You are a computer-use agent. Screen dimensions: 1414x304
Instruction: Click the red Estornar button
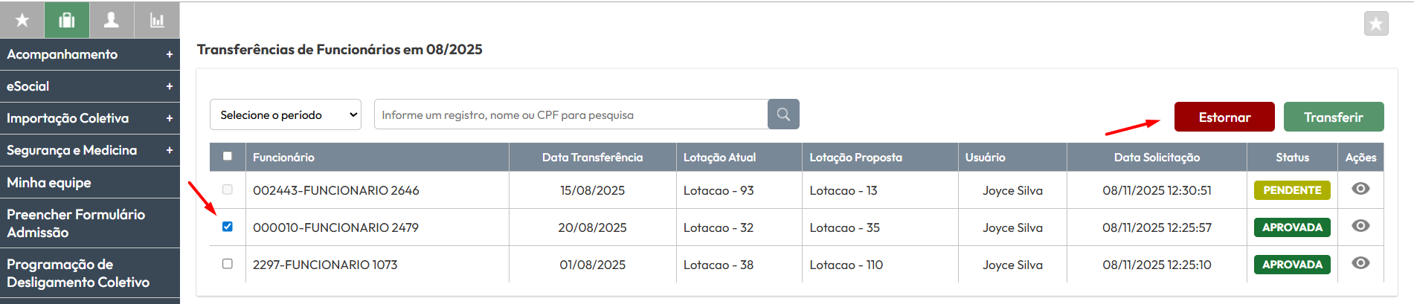pyautogui.click(x=1224, y=117)
